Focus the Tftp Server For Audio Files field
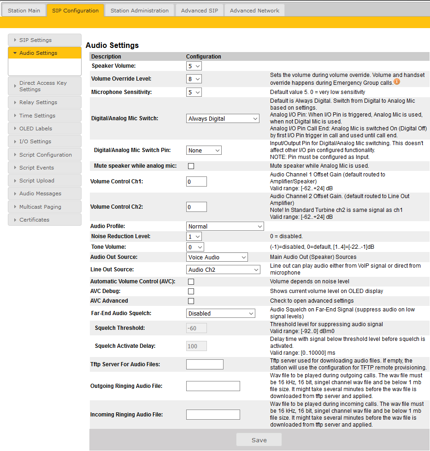430x451 pixels. tap(205, 364)
